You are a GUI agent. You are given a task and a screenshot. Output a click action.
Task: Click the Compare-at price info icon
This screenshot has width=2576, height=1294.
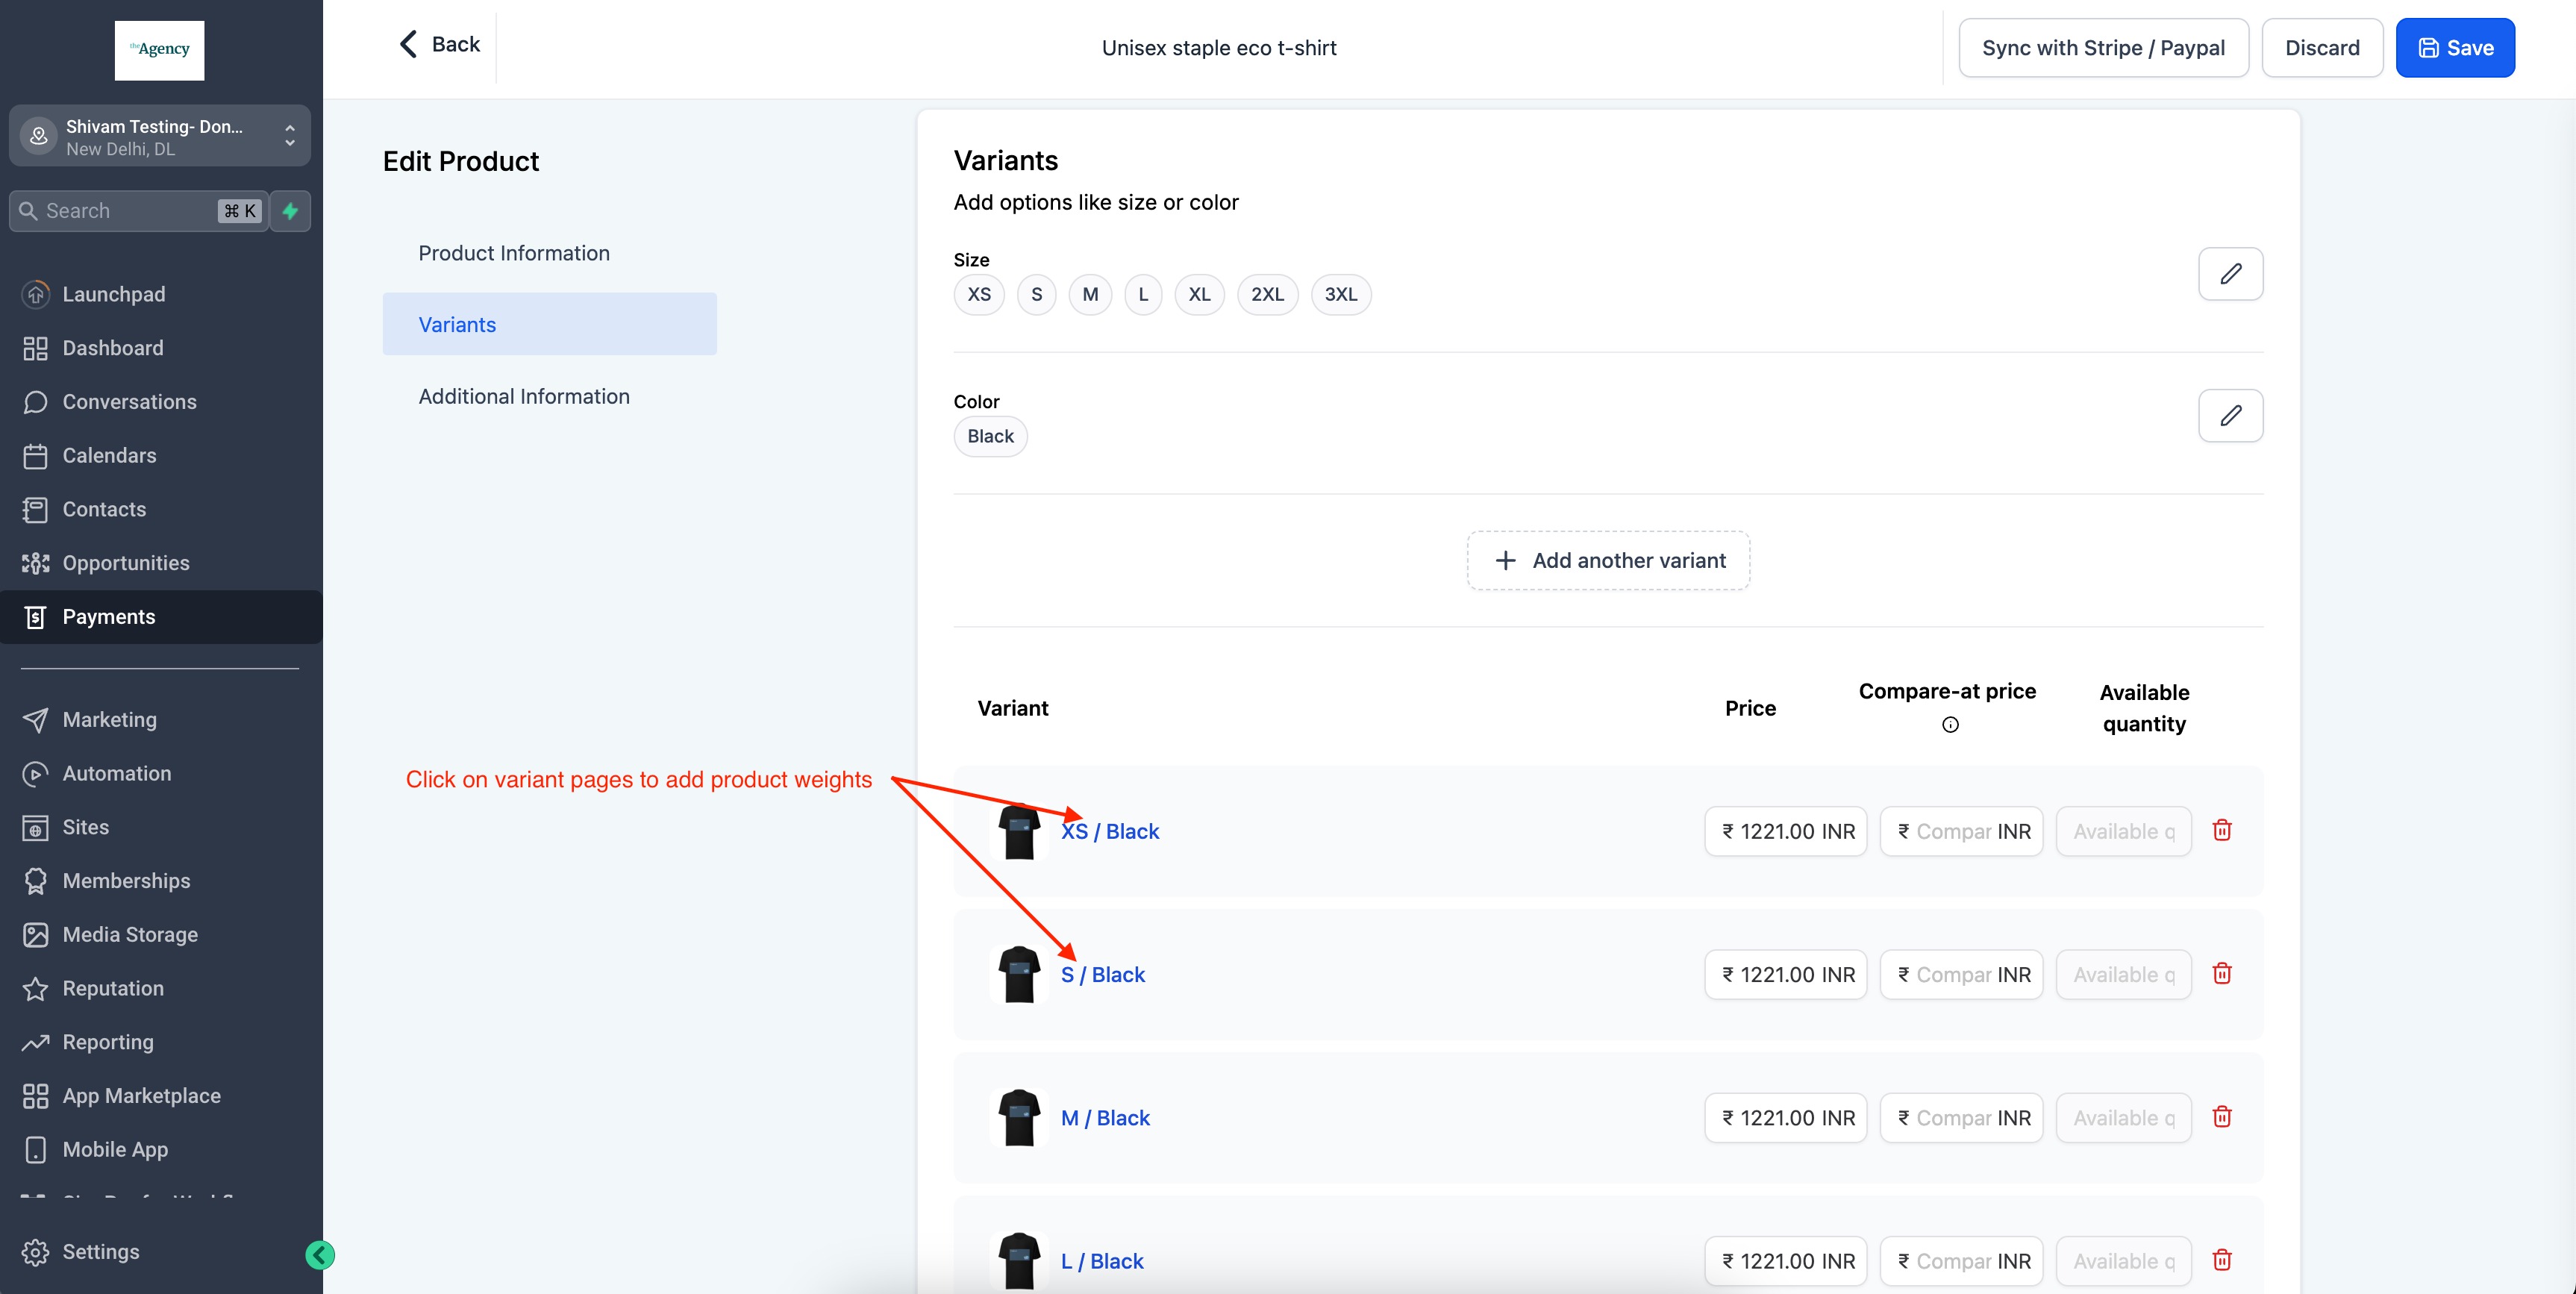pos(1949,725)
